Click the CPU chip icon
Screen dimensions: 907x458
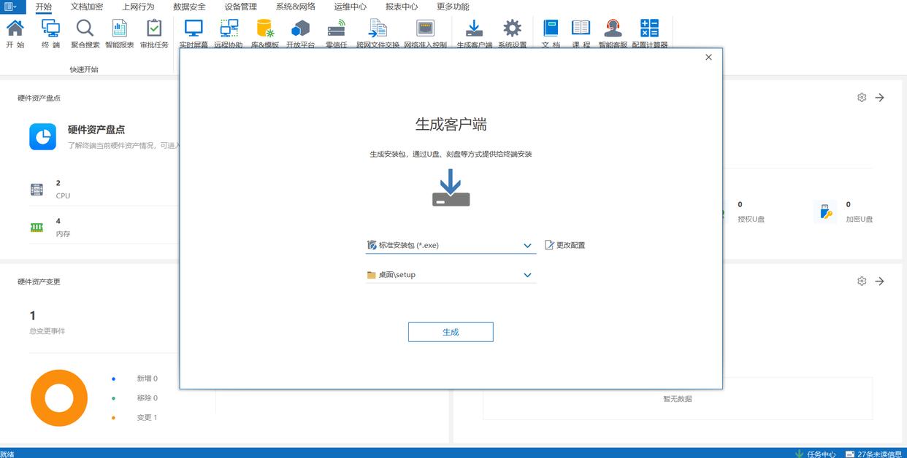pos(37,190)
